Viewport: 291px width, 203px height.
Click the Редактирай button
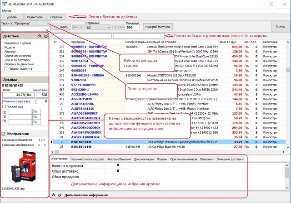(x=35, y=17)
